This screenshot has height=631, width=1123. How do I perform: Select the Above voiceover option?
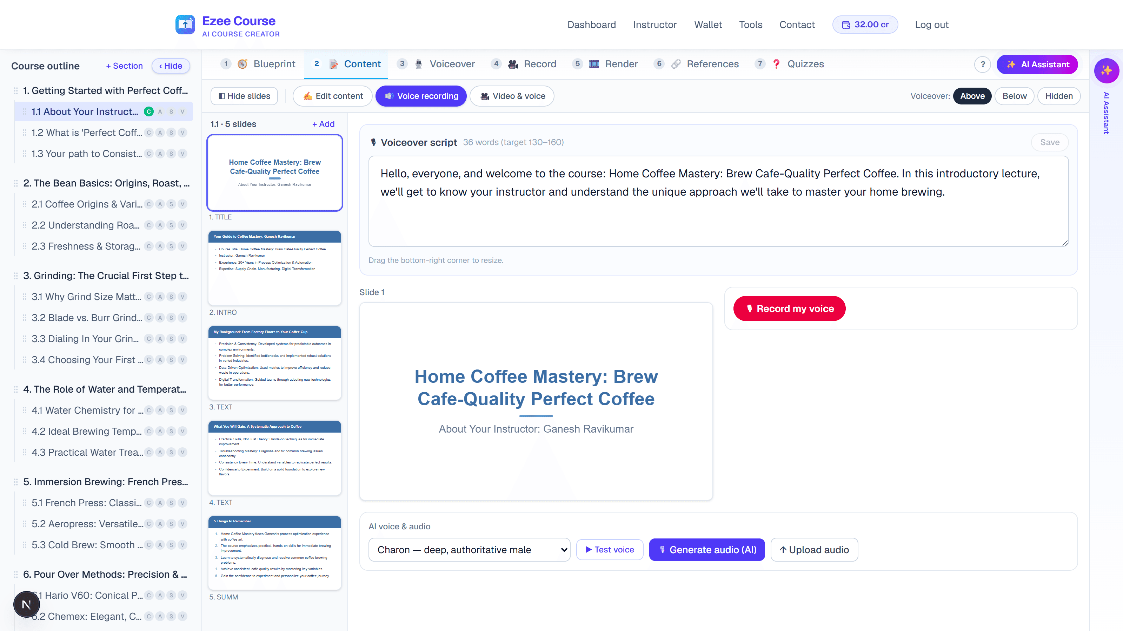click(x=972, y=96)
